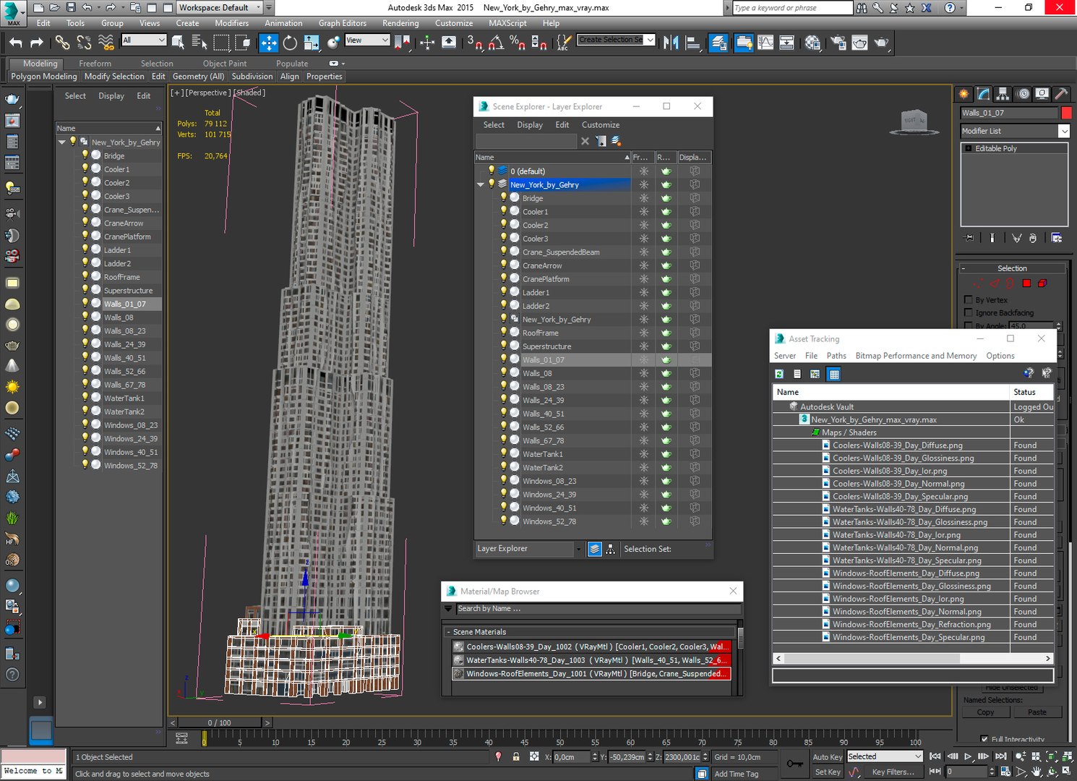The width and height of the screenshot is (1077, 781).
Task: Click the Modify Selection ribbon panel
Action: pos(114,77)
